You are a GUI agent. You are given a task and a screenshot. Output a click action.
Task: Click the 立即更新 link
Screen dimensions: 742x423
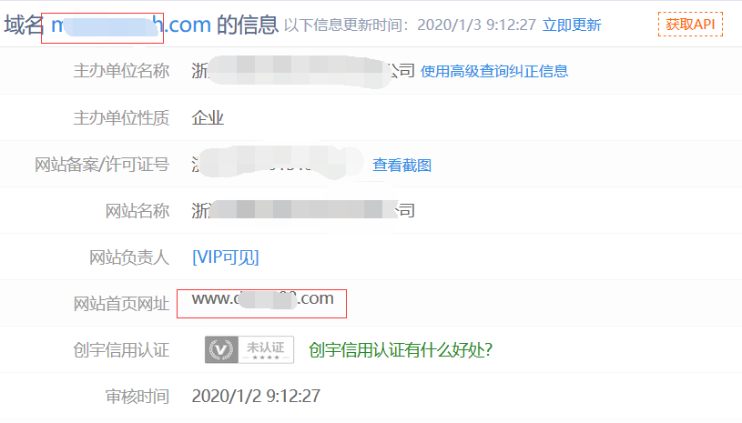pyautogui.click(x=572, y=25)
